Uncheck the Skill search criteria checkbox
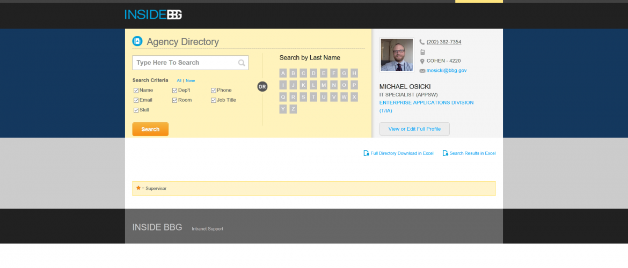This screenshot has height=268, width=628. (x=136, y=110)
